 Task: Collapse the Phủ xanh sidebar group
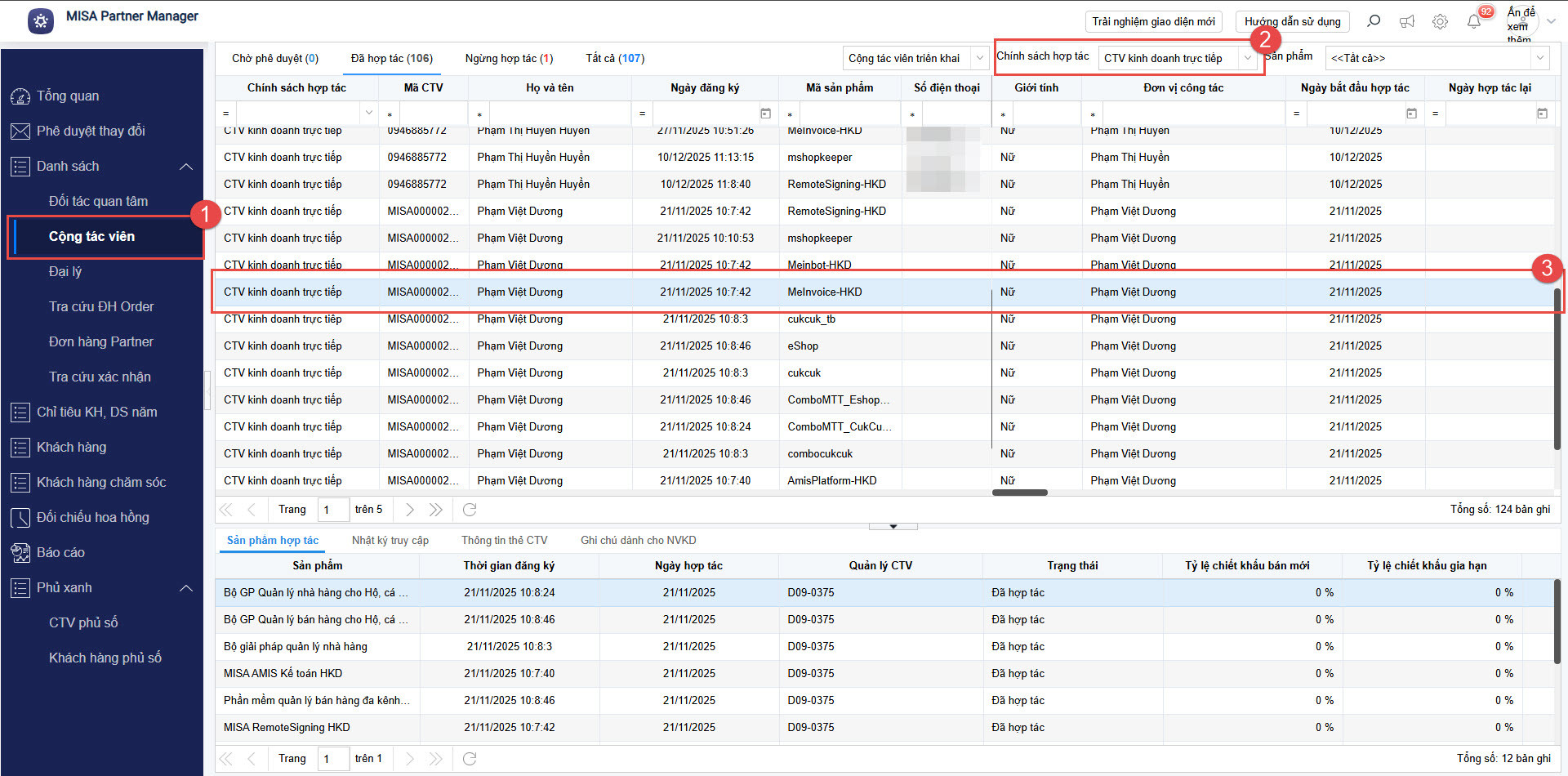pyautogui.click(x=186, y=588)
